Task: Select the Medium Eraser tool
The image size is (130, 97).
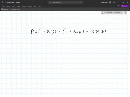Action: pos(15,9)
